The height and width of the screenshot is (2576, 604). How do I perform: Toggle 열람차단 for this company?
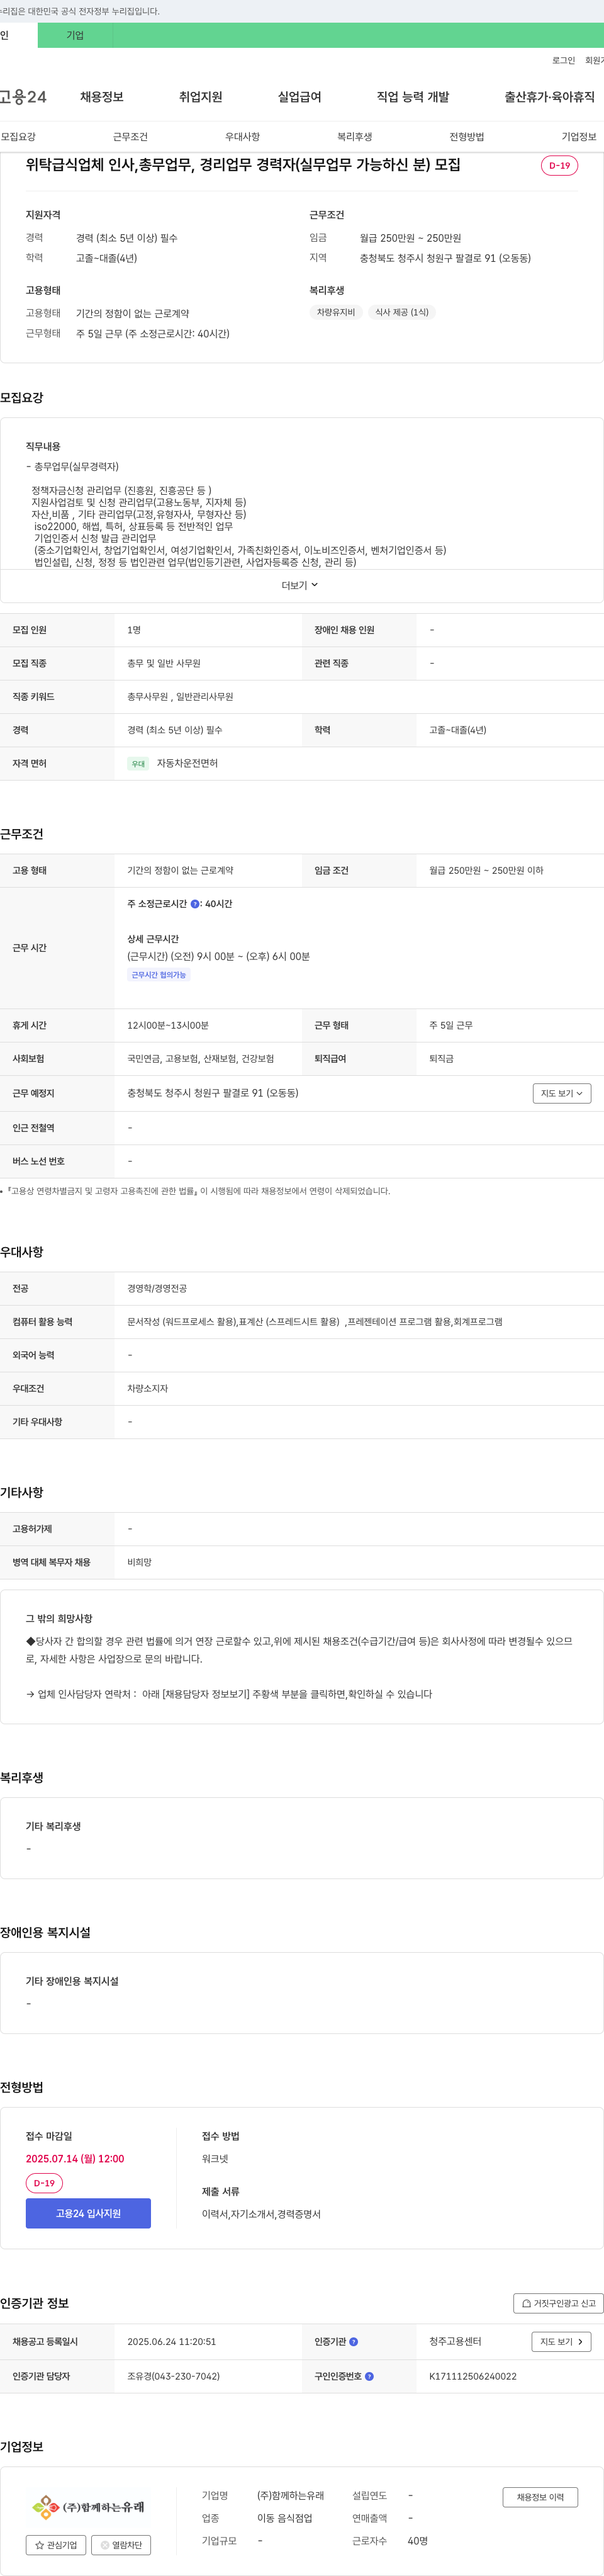click(x=121, y=2545)
